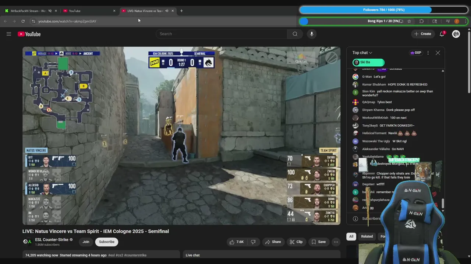The width and height of the screenshot is (471, 264).
Task: Open the browser extensions puzzle icon
Action: tap(422, 21)
